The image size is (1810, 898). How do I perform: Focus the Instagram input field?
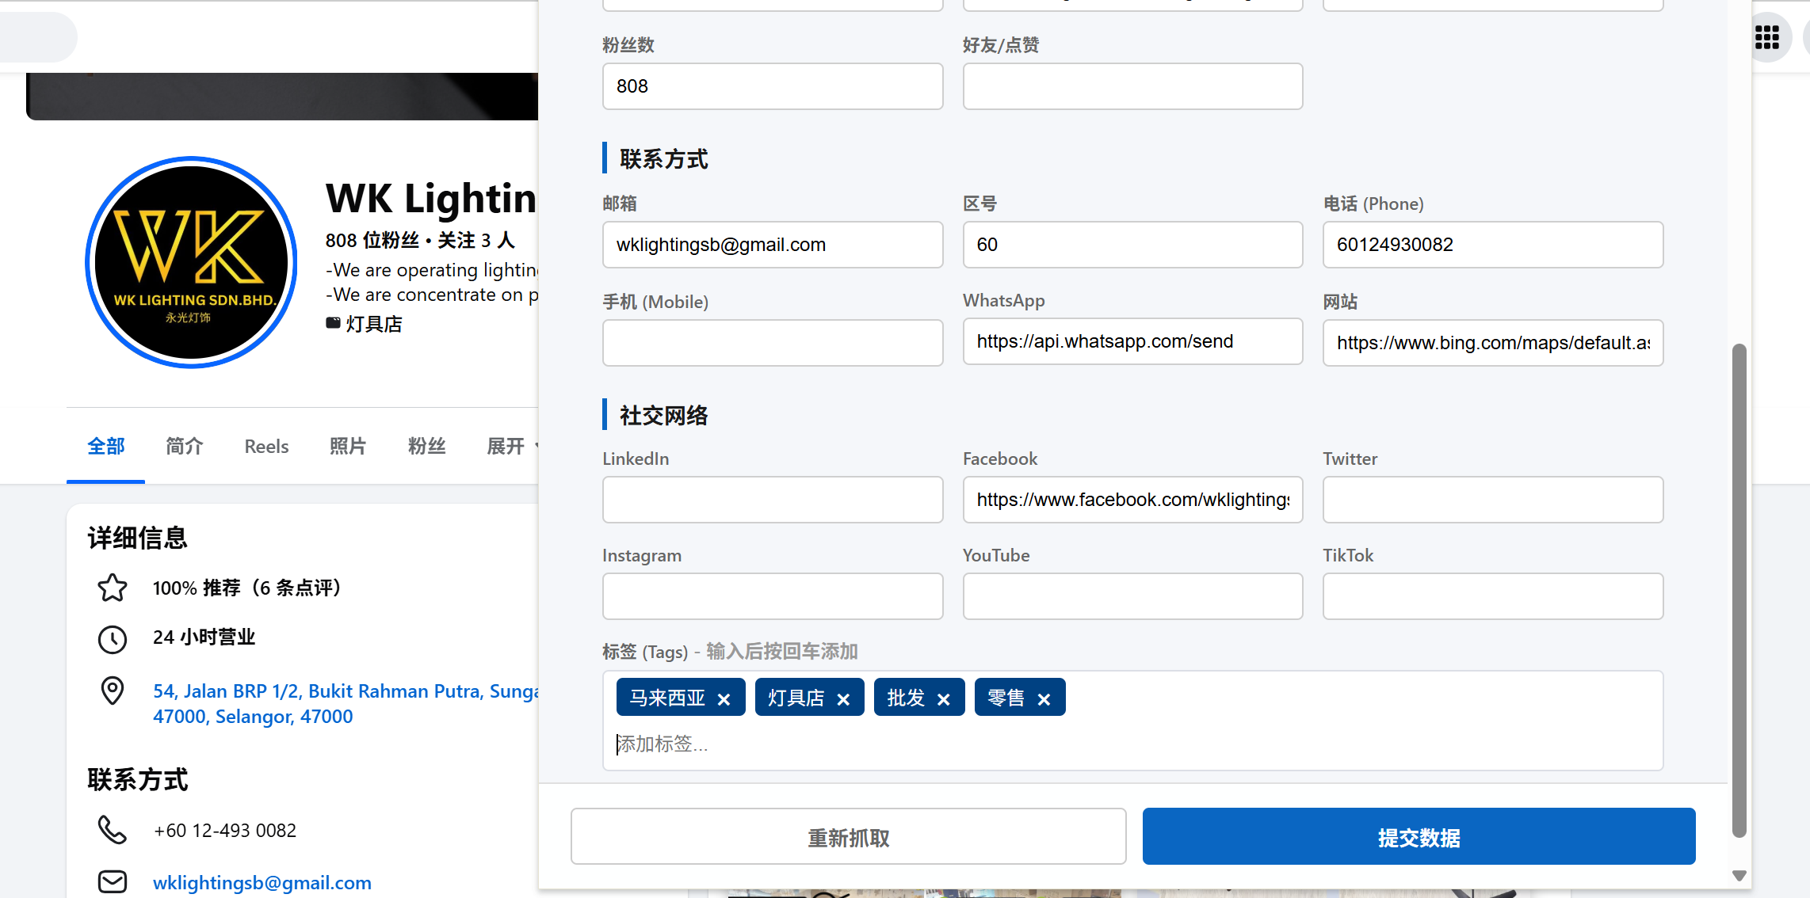773,596
